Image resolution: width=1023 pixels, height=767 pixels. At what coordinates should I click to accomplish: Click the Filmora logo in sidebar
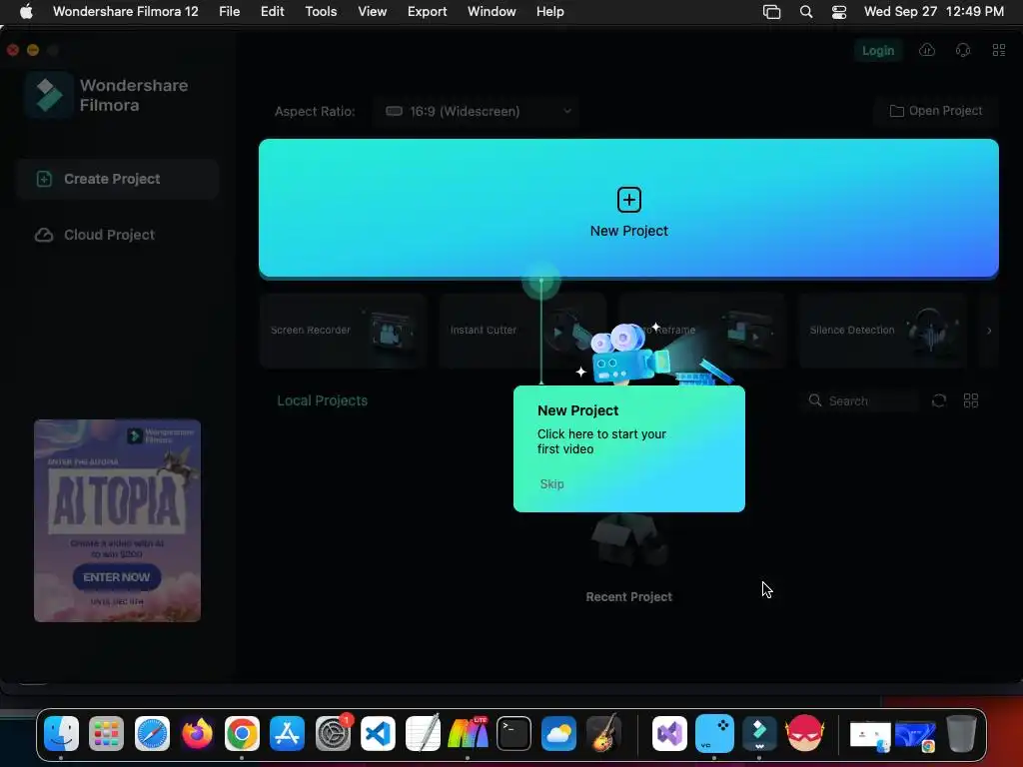(49, 95)
